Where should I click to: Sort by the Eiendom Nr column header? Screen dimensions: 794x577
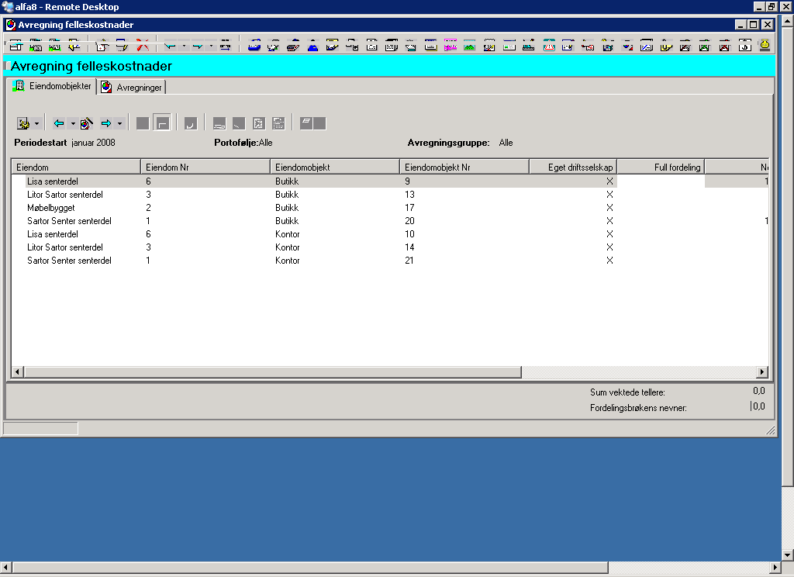[205, 168]
